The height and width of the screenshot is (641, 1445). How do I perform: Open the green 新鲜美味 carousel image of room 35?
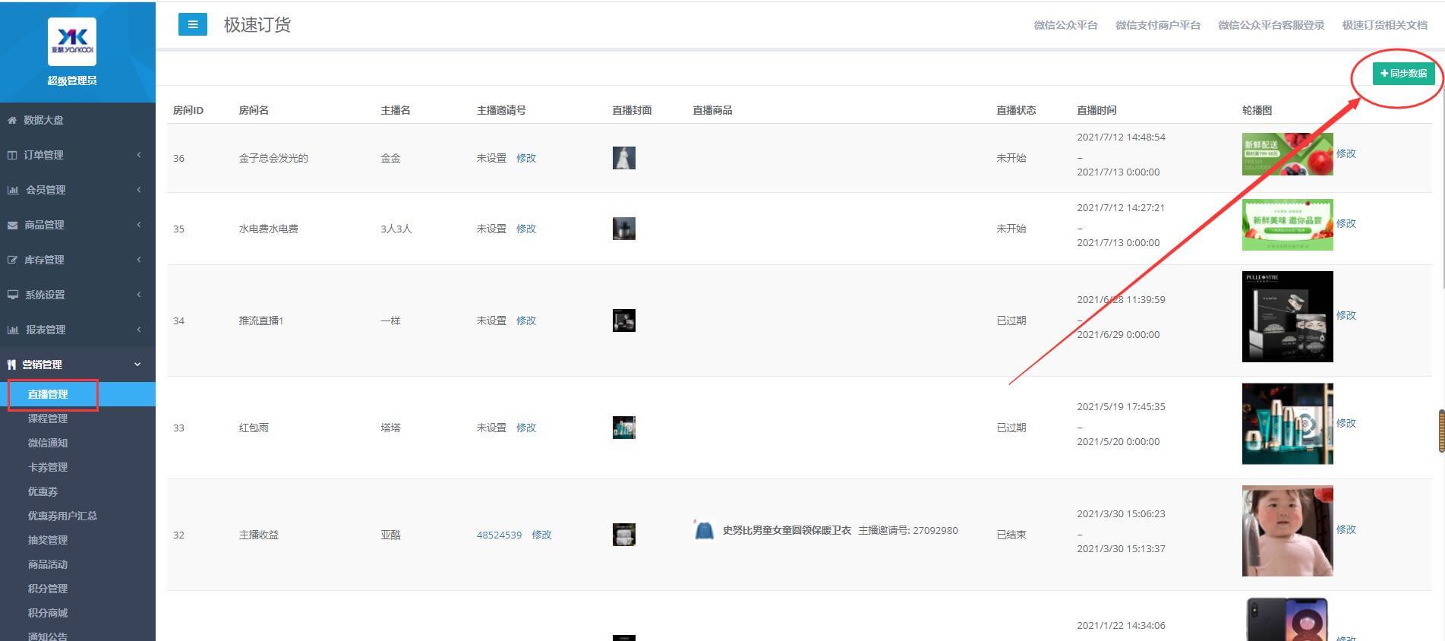click(1288, 225)
